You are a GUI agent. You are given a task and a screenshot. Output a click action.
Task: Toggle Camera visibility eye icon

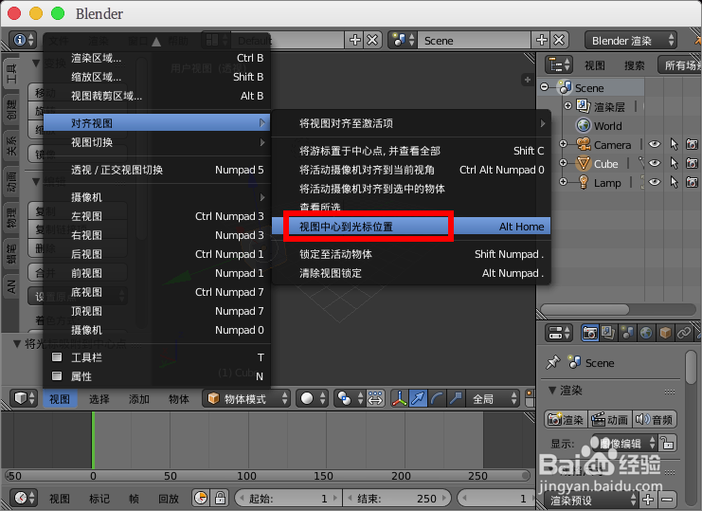(655, 144)
